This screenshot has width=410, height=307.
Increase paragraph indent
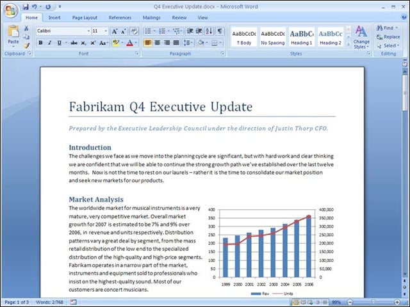click(199, 31)
